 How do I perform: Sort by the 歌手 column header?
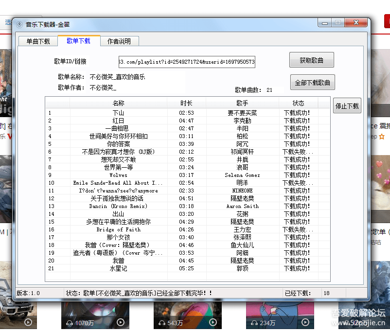click(242, 103)
